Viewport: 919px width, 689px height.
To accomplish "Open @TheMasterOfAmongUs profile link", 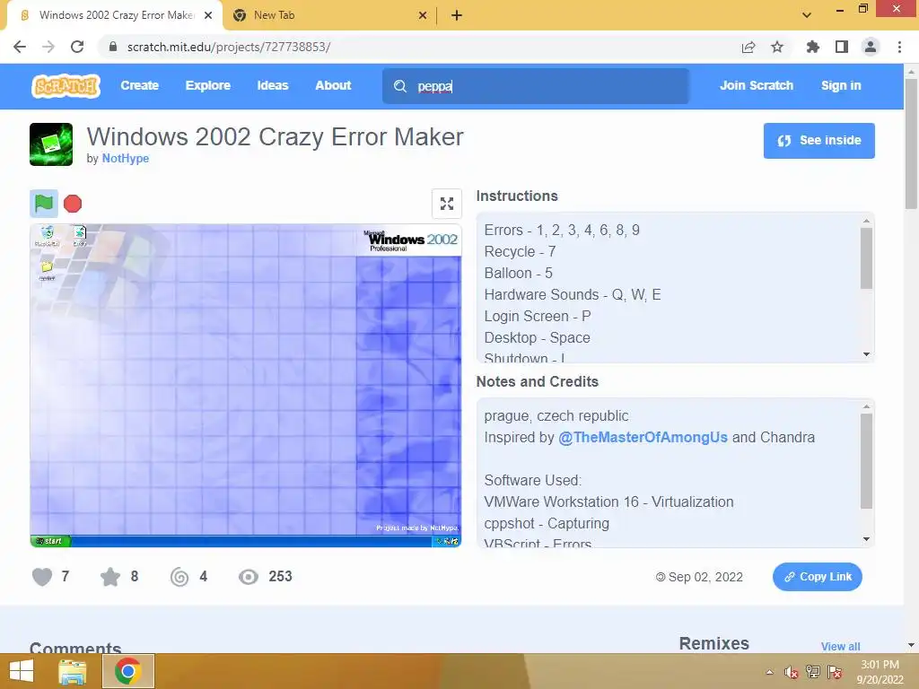I will click(643, 437).
